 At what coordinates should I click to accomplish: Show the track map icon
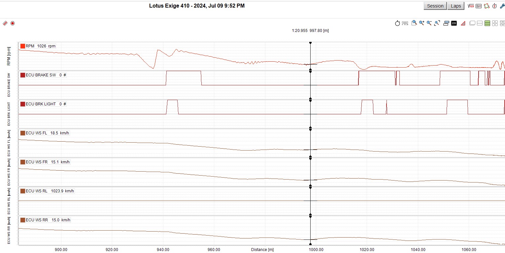tap(487, 6)
